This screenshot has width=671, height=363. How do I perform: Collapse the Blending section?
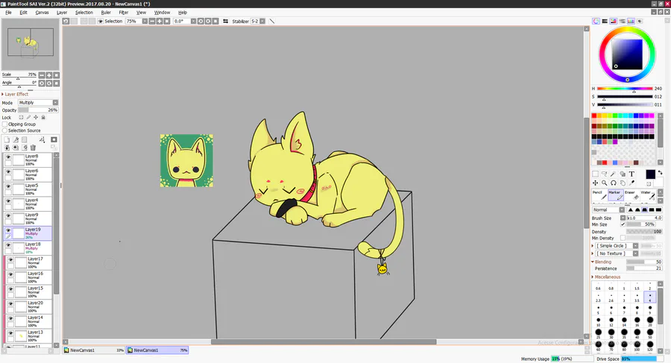pyautogui.click(x=593, y=262)
